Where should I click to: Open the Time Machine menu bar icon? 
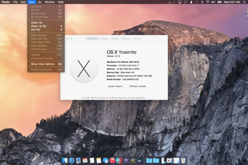pyautogui.click(x=197, y=2)
